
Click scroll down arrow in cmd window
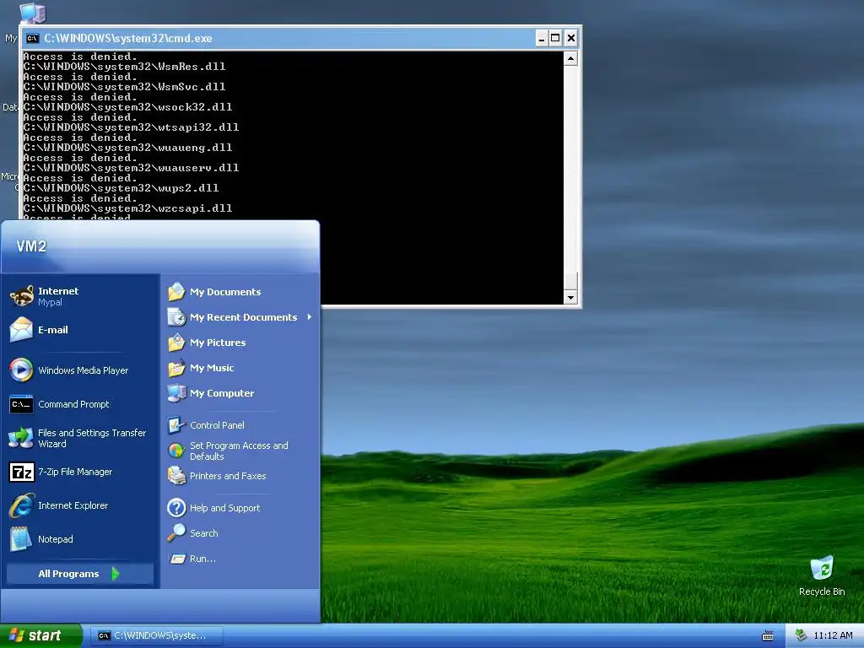pyautogui.click(x=571, y=297)
